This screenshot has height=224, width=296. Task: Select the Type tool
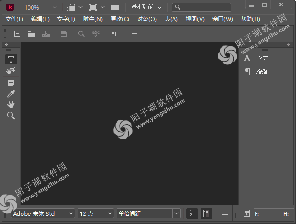point(11,59)
